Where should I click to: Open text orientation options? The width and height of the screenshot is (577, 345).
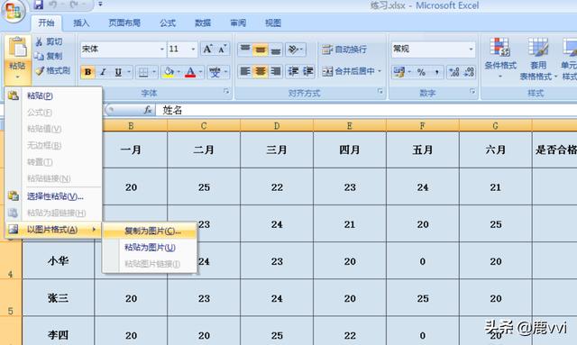(295, 50)
